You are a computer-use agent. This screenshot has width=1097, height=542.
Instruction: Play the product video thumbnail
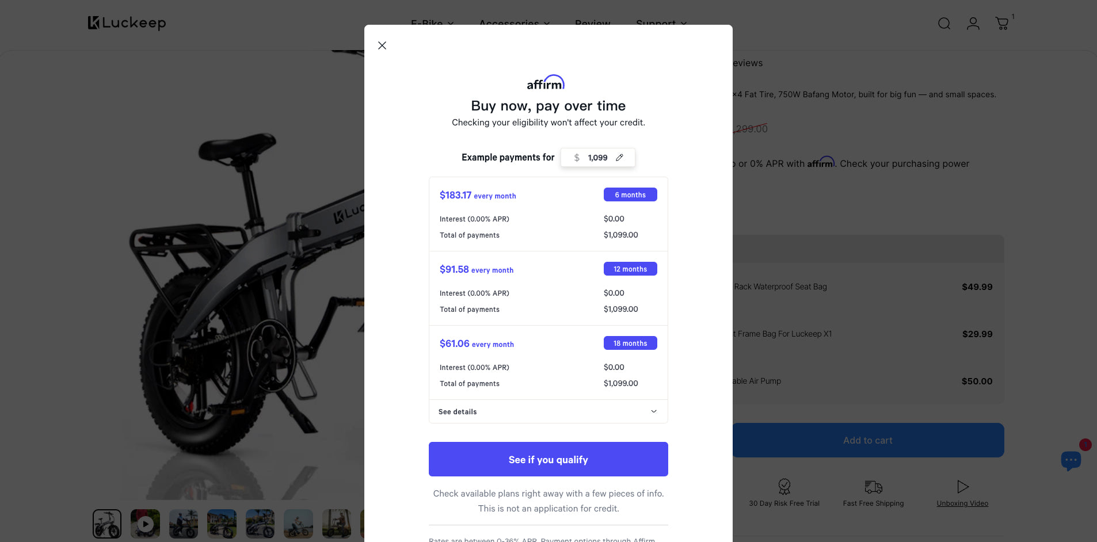point(145,524)
